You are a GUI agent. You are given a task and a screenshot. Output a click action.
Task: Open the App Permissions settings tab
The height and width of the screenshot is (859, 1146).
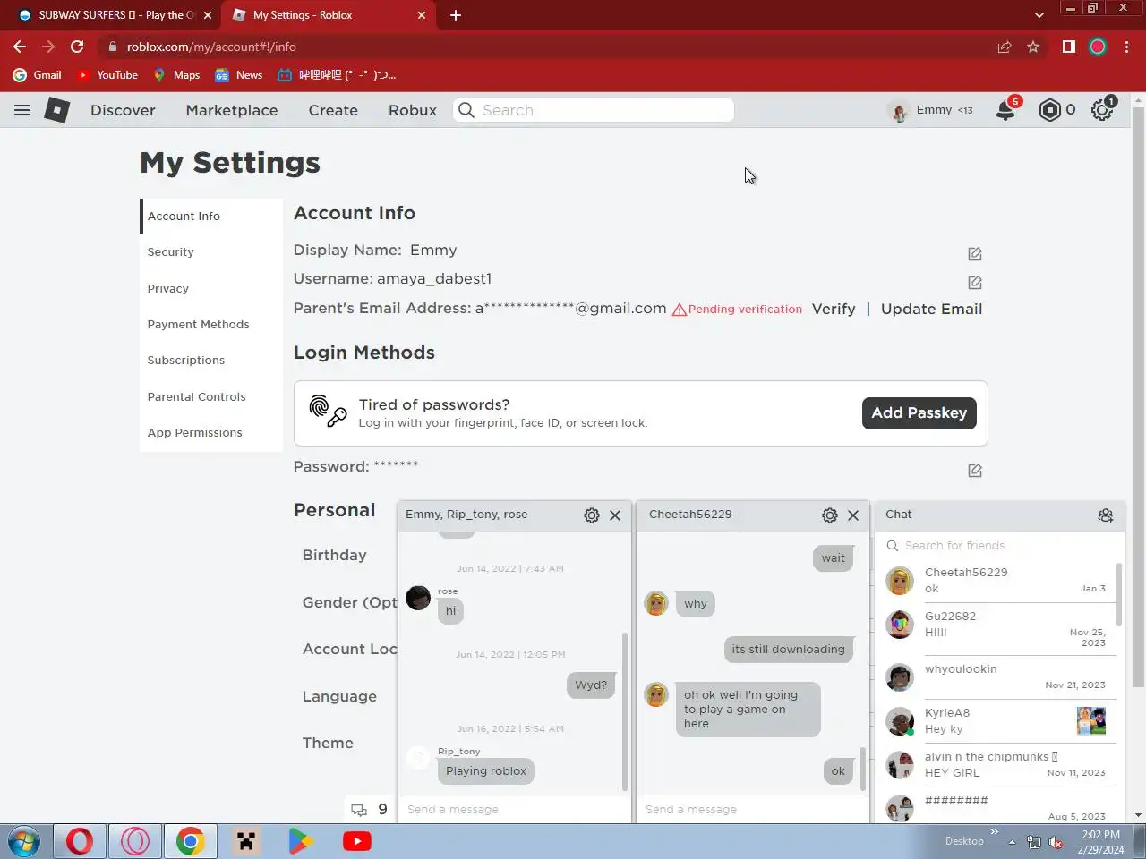point(211,432)
